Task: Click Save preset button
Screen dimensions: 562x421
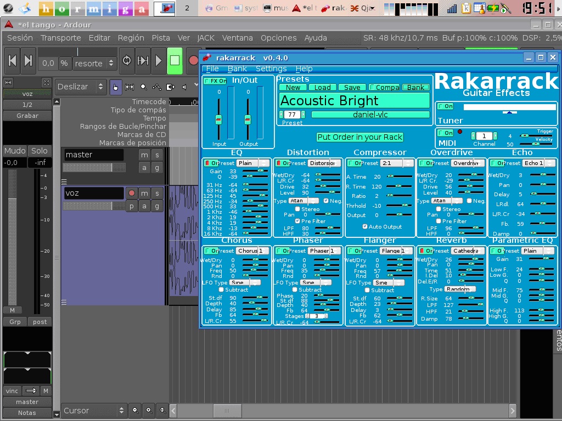Action: coord(352,87)
